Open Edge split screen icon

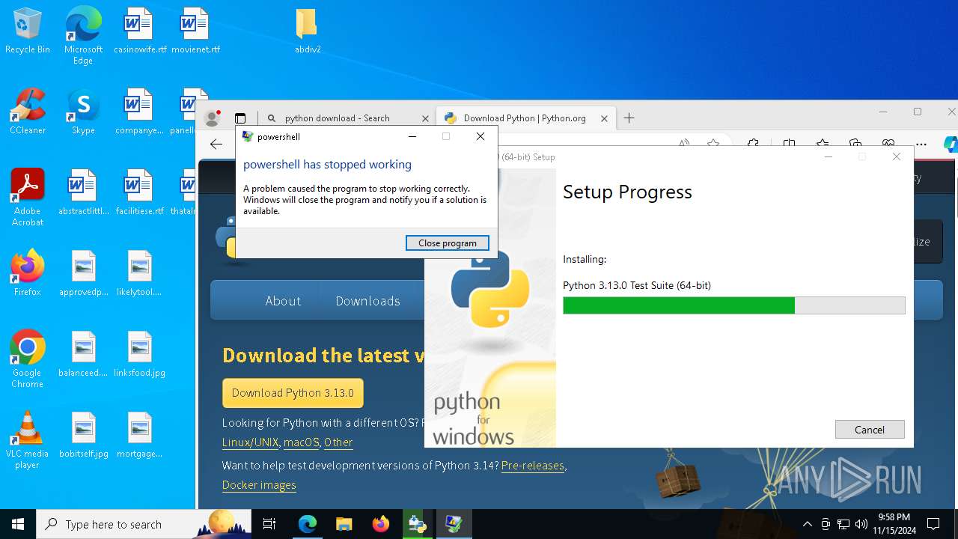(789, 144)
